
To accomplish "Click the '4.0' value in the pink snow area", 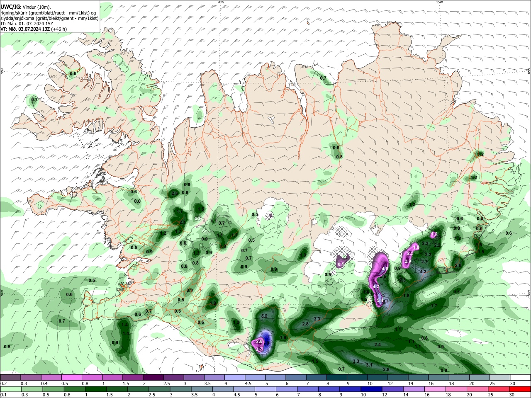I will pyautogui.click(x=385, y=269).
